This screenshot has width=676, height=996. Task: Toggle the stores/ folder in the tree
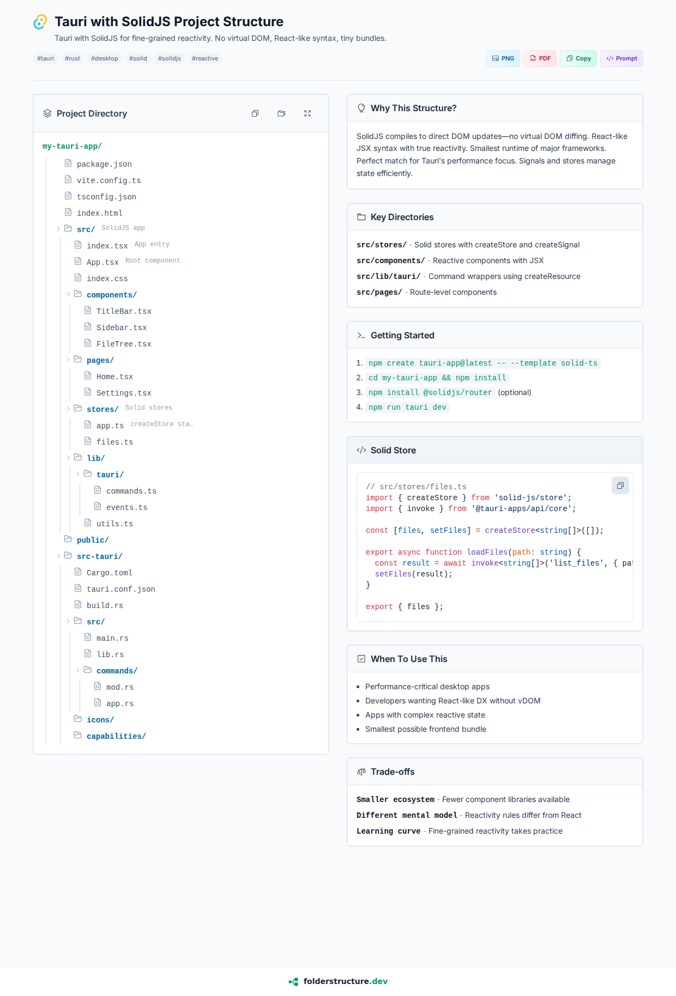[68, 409]
